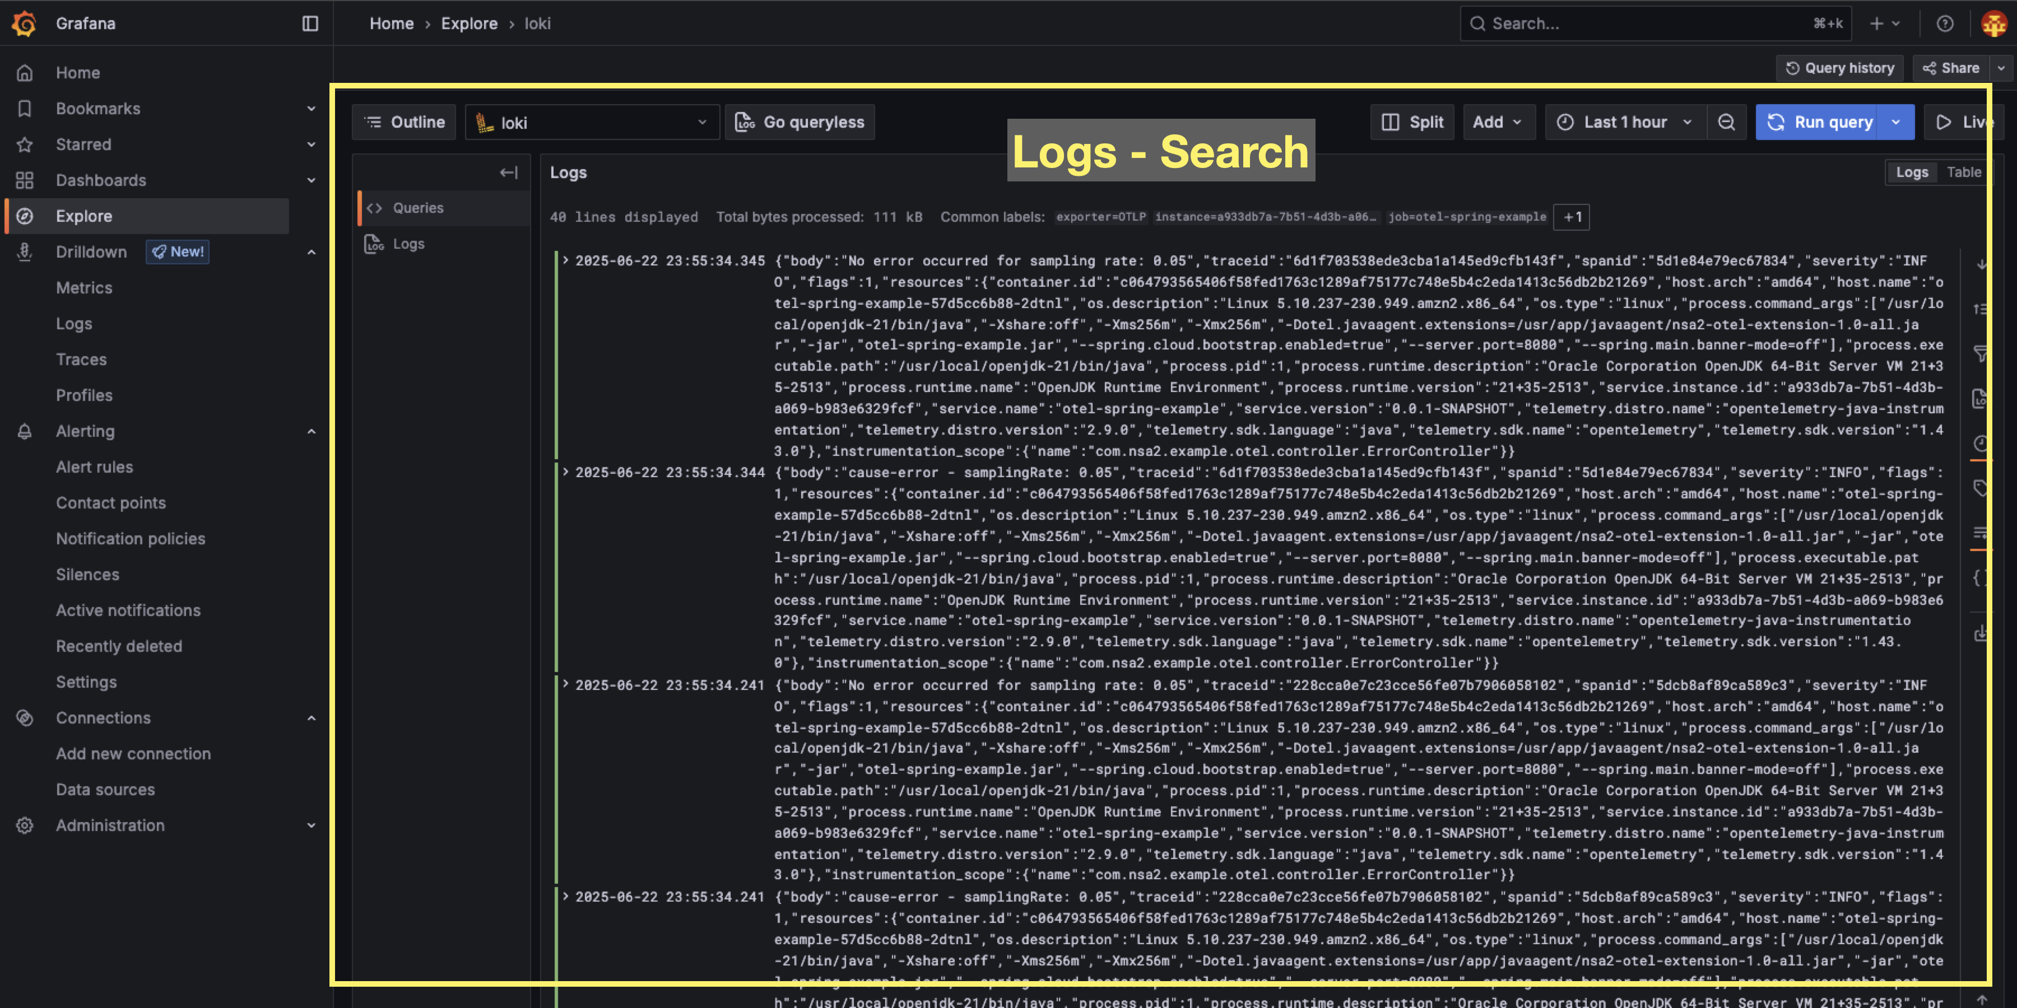Screen dimensions: 2017x1008
Task: Select Logs in the outline
Action: pyautogui.click(x=445, y=244)
